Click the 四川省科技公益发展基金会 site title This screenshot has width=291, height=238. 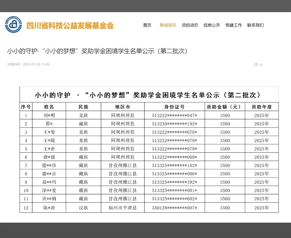70,25
